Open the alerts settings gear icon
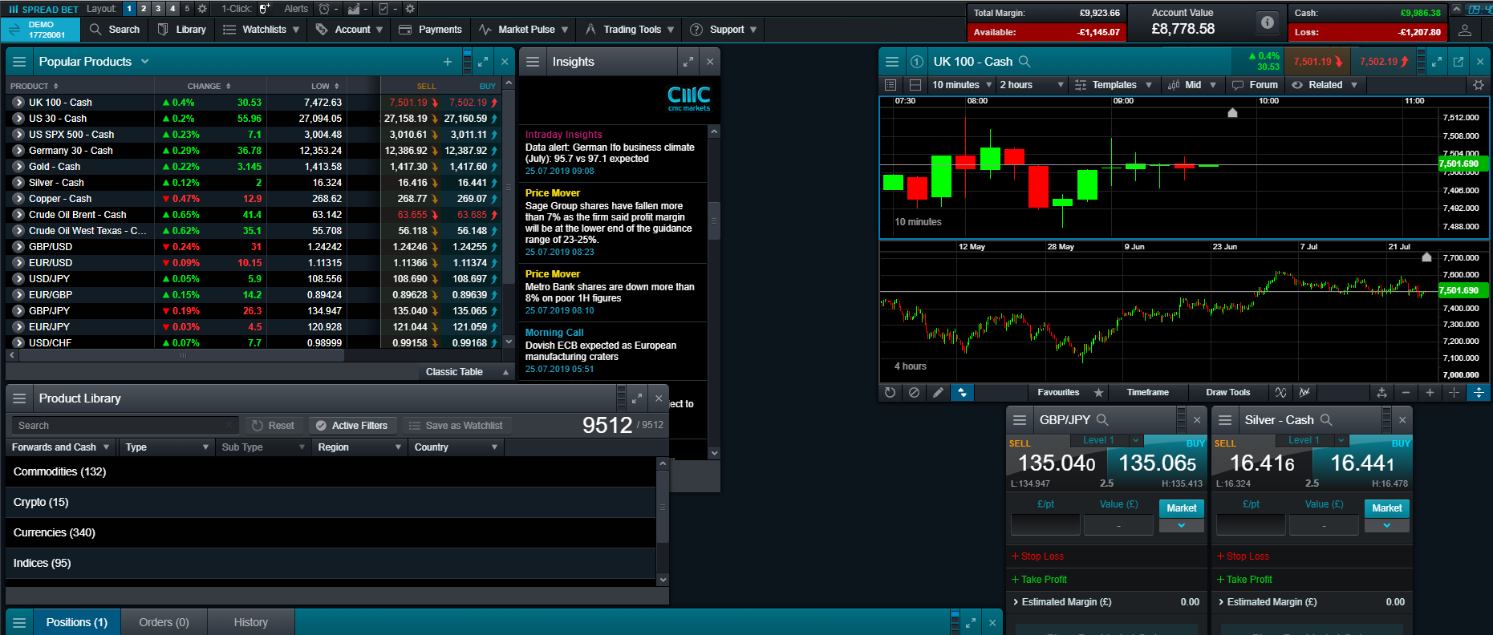 tap(410, 9)
